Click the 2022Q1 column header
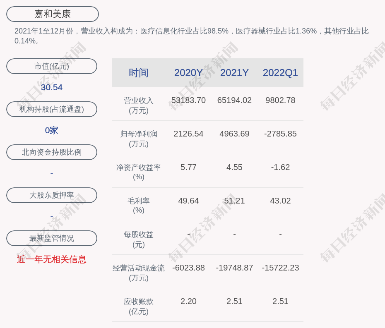The width and height of the screenshot is (385, 328). pos(280,73)
